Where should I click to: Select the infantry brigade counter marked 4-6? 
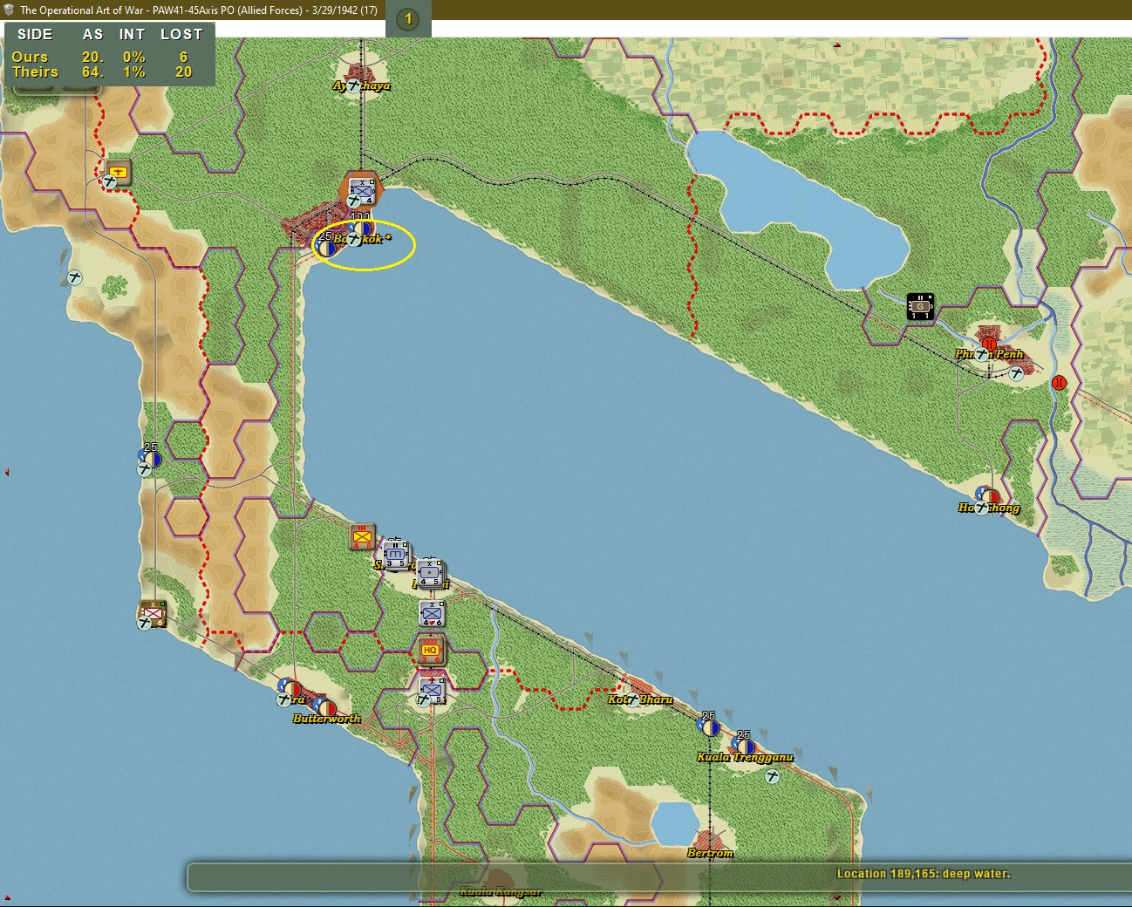click(432, 612)
